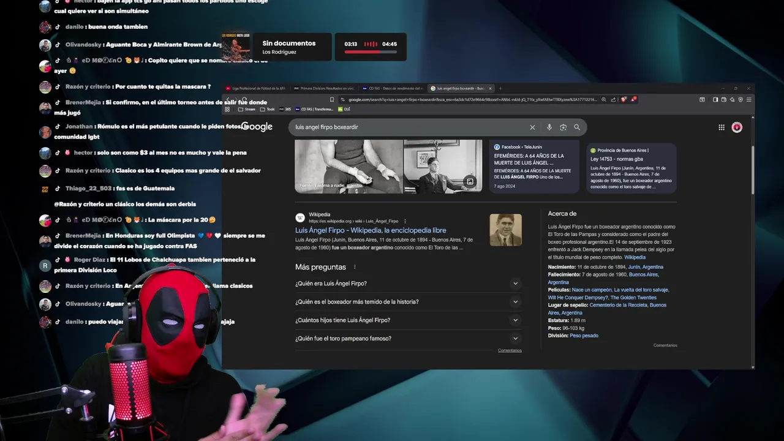Open The Golden Twenties film link
Image resolution: width=784 pixels, height=441 pixels.
click(633, 298)
